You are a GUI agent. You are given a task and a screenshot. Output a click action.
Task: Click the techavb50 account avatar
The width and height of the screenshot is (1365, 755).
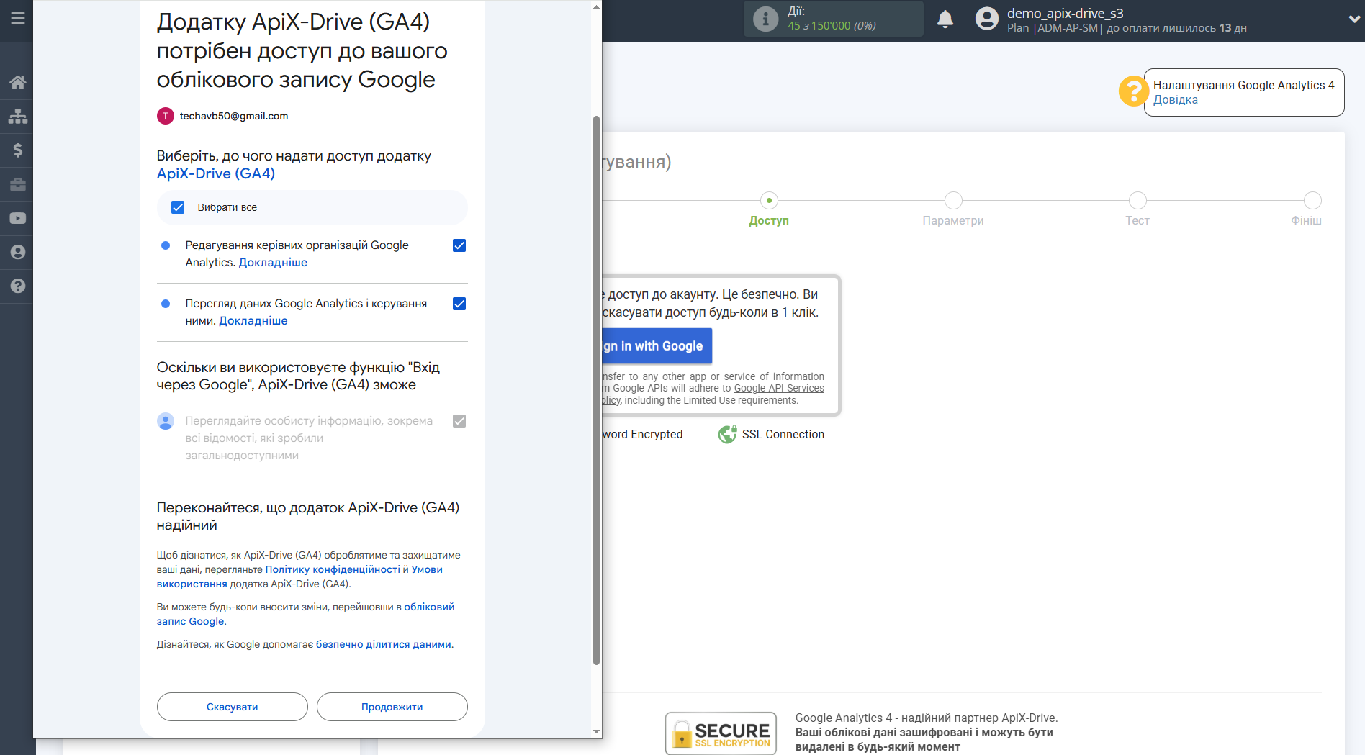(x=166, y=116)
